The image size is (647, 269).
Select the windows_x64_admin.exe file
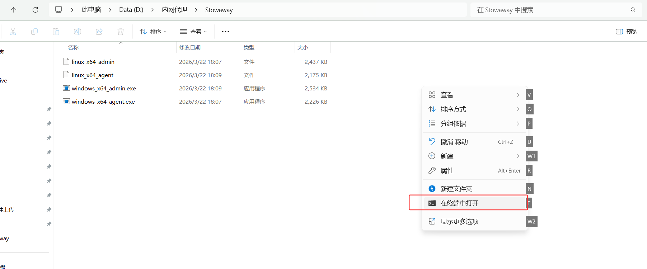[104, 89]
